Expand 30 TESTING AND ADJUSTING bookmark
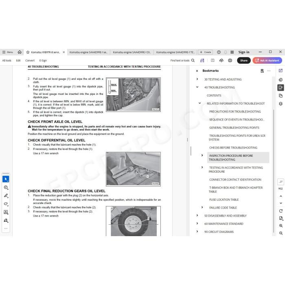 tap(197, 79)
